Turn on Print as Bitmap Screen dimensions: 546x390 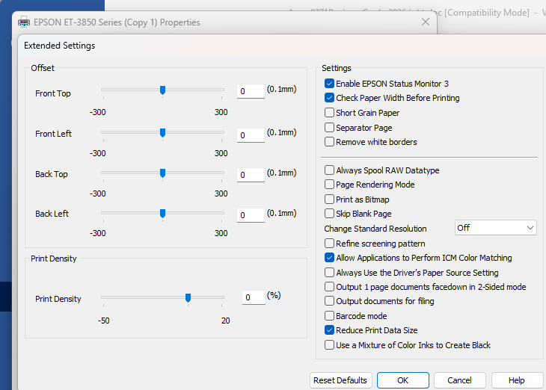330,199
